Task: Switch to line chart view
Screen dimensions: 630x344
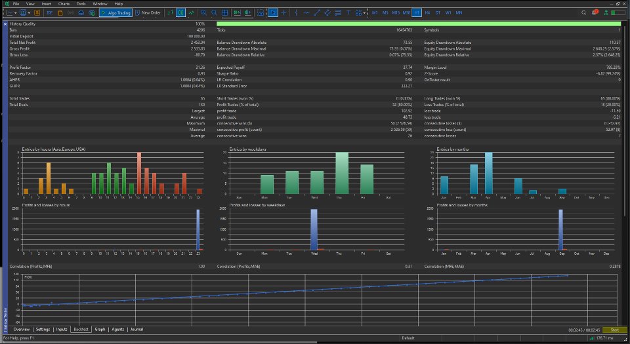Action: (191, 13)
